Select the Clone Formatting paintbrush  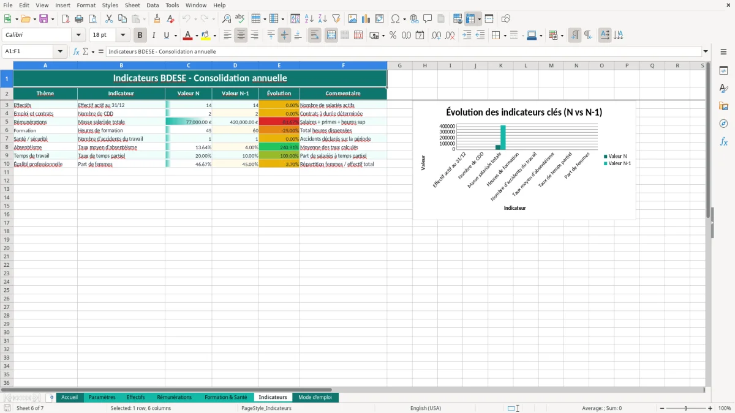157,19
